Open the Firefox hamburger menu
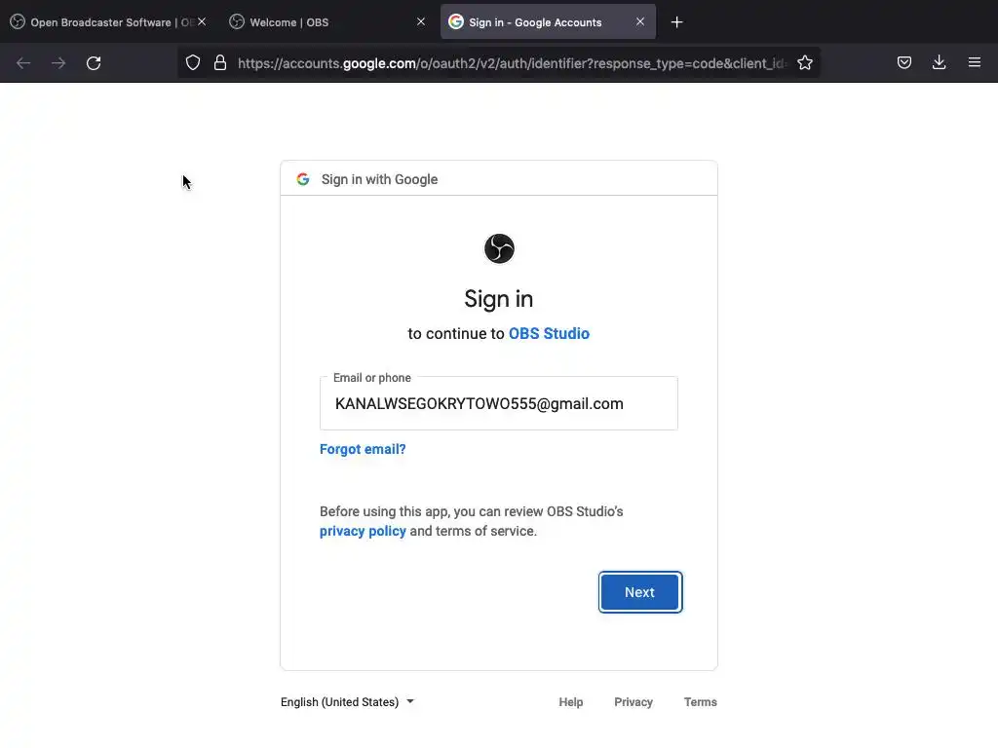The width and height of the screenshot is (998, 748). pyautogui.click(x=974, y=63)
